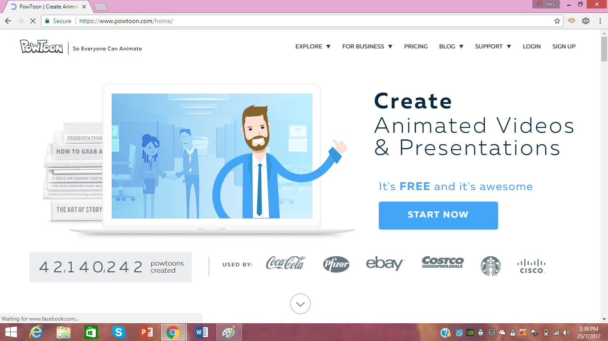This screenshot has width=608, height=341.
Task: Launch Internet Explorer from the taskbar
Action: (x=36, y=332)
